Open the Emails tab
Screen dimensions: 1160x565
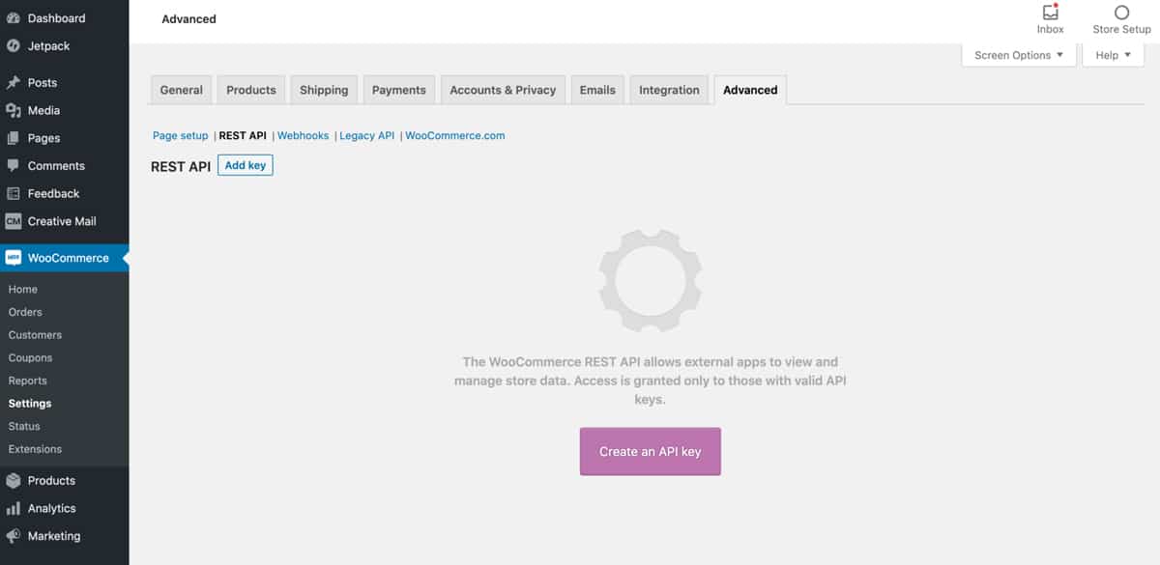click(597, 90)
